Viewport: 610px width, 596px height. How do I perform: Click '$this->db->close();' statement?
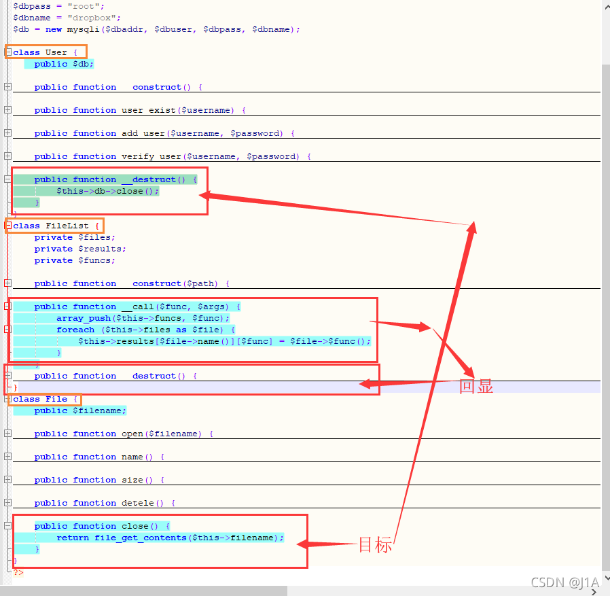click(108, 191)
